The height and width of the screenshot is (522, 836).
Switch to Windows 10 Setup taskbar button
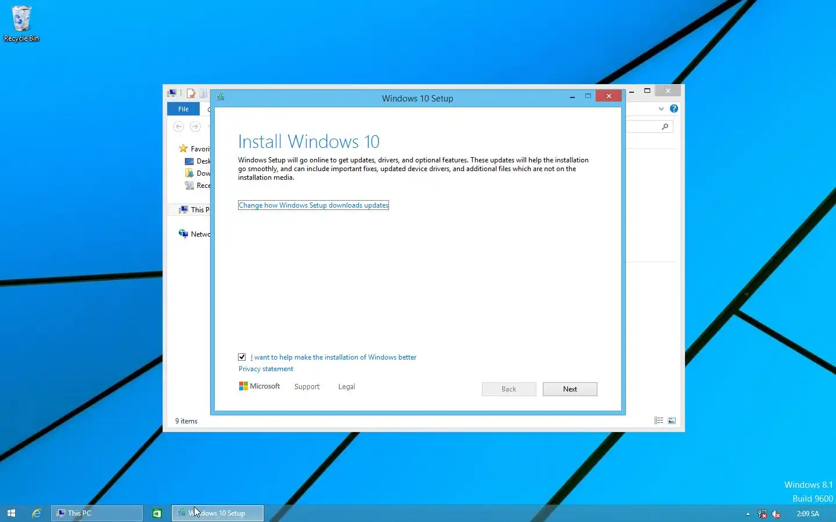point(218,513)
